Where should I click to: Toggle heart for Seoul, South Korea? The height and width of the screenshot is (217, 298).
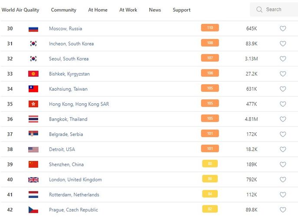click(283, 59)
